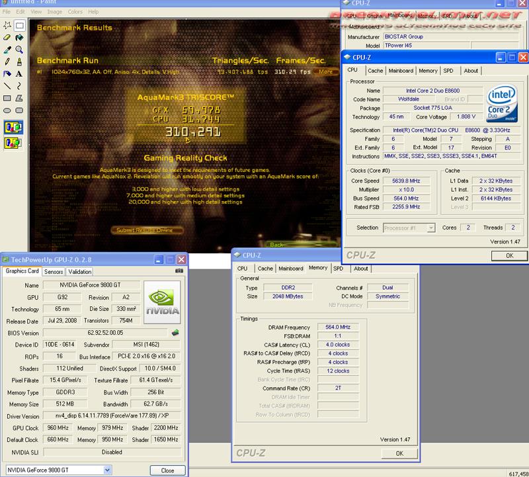The width and height of the screenshot is (529, 477).
Task: Select the Line tool in Paint
Action: pos(7,86)
